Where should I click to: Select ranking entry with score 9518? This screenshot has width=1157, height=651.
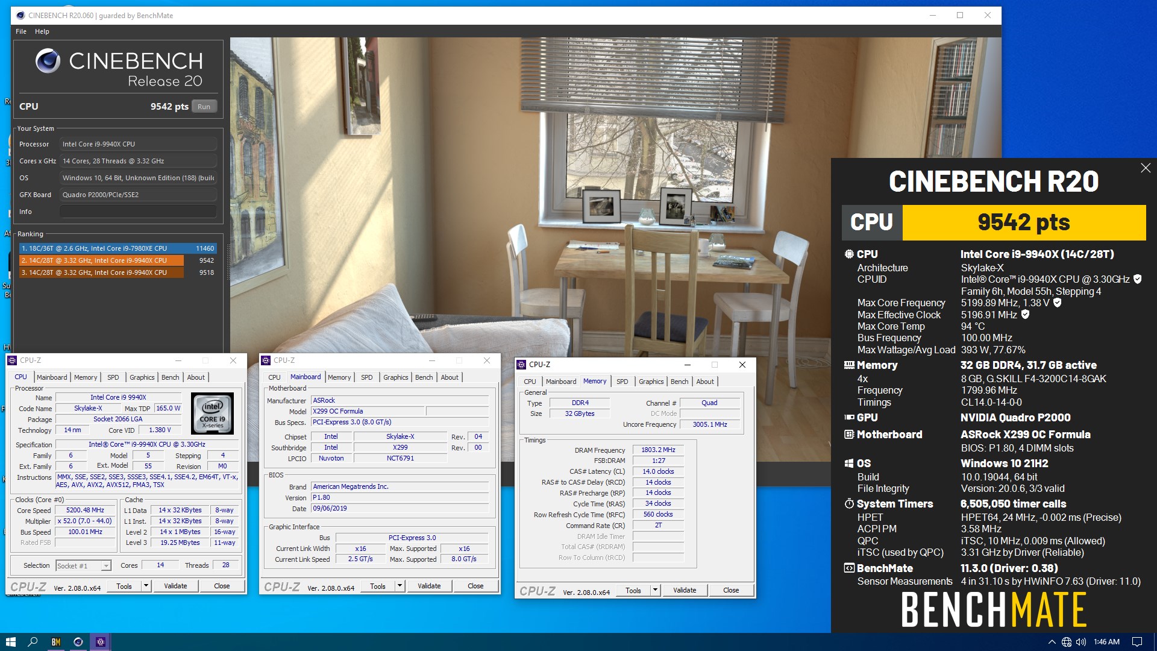118,272
